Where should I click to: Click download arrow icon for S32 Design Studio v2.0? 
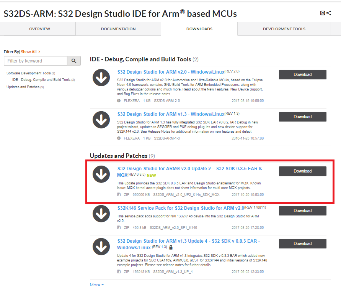tap(101, 77)
